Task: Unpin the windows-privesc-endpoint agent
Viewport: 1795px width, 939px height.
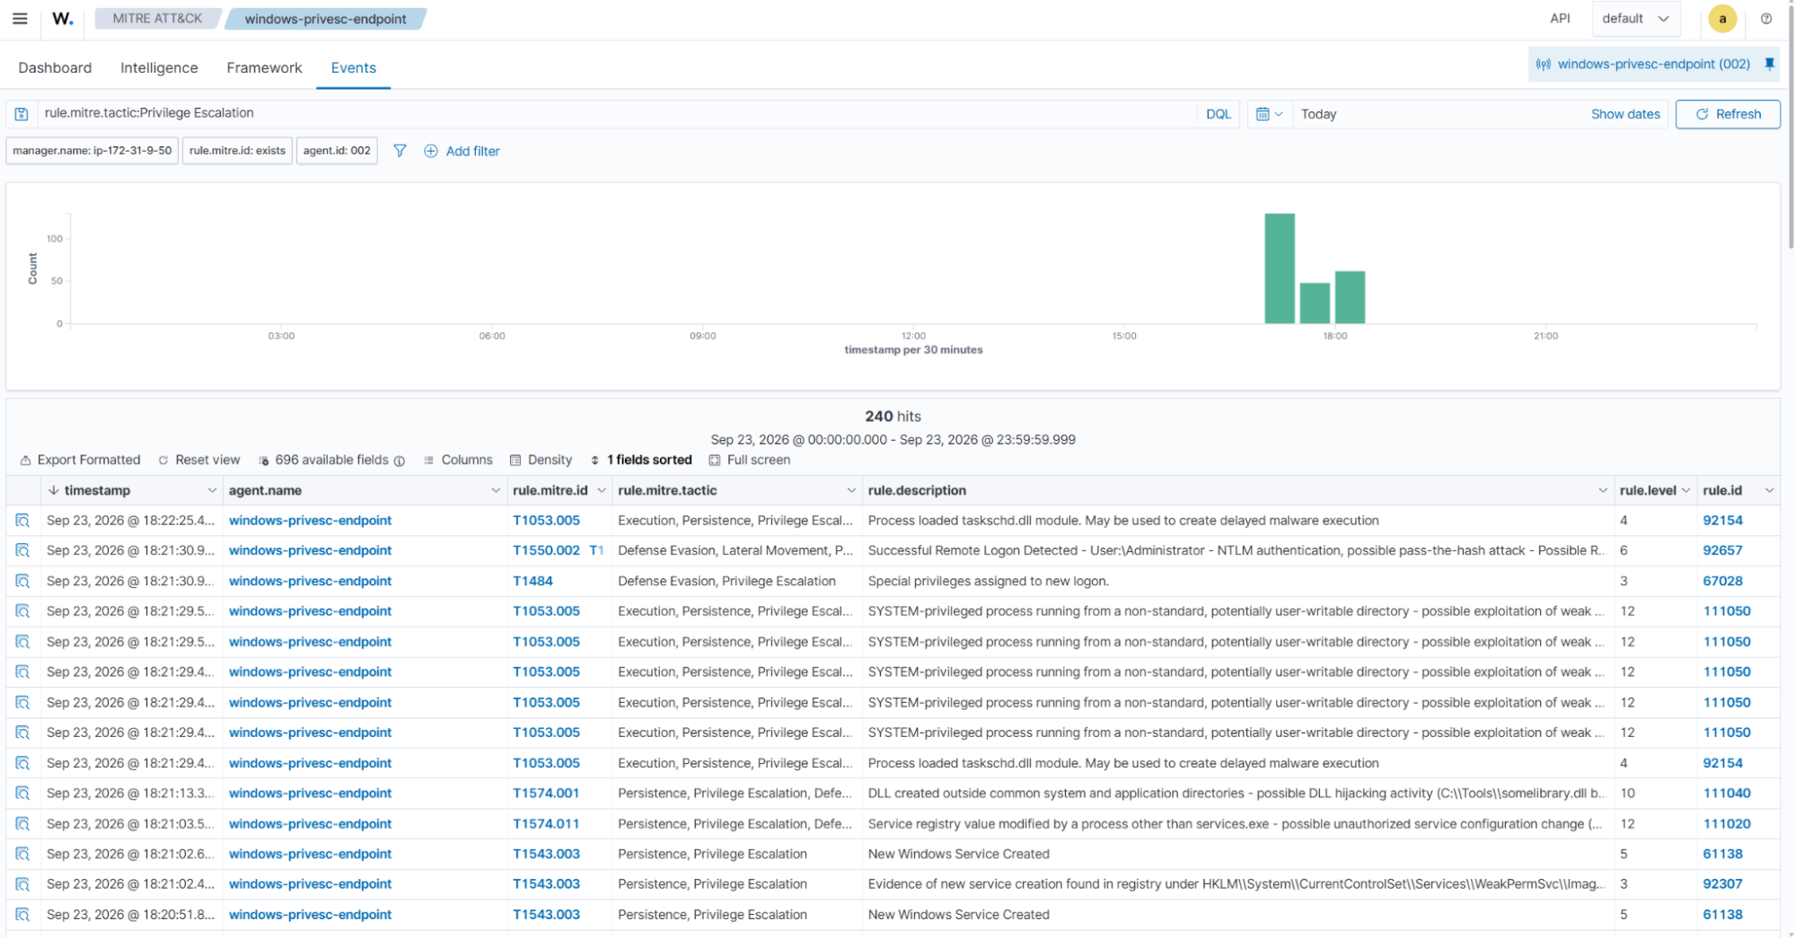Action: tap(1769, 64)
